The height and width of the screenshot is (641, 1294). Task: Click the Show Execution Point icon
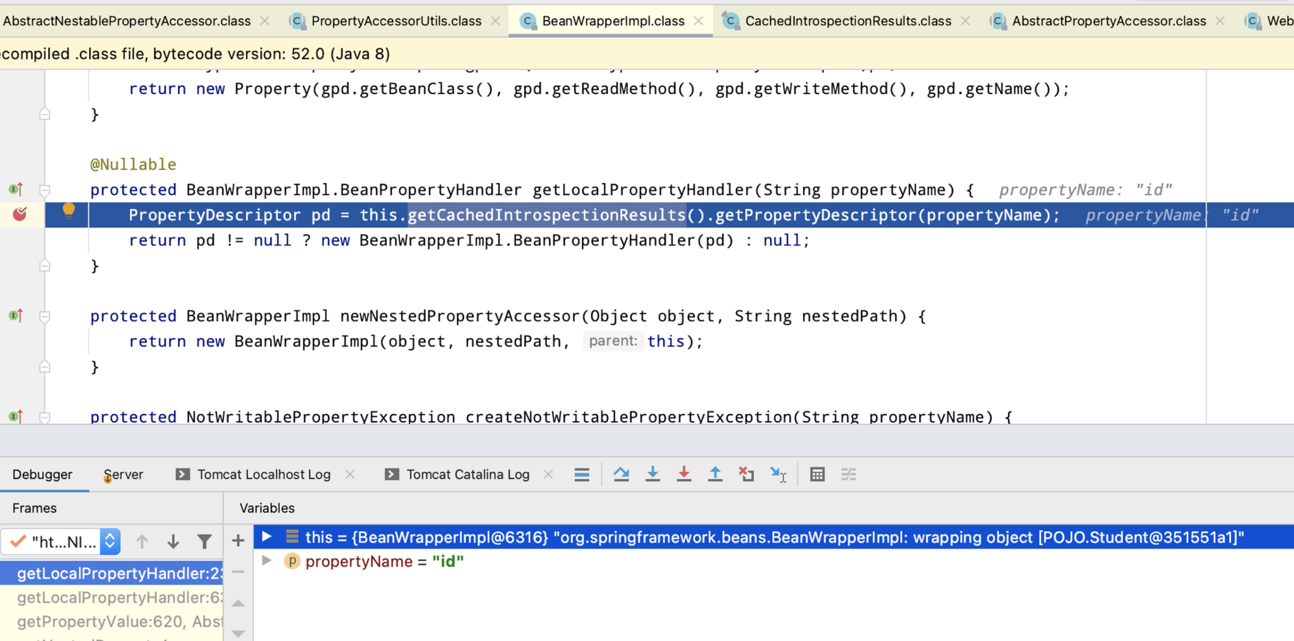[581, 474]
